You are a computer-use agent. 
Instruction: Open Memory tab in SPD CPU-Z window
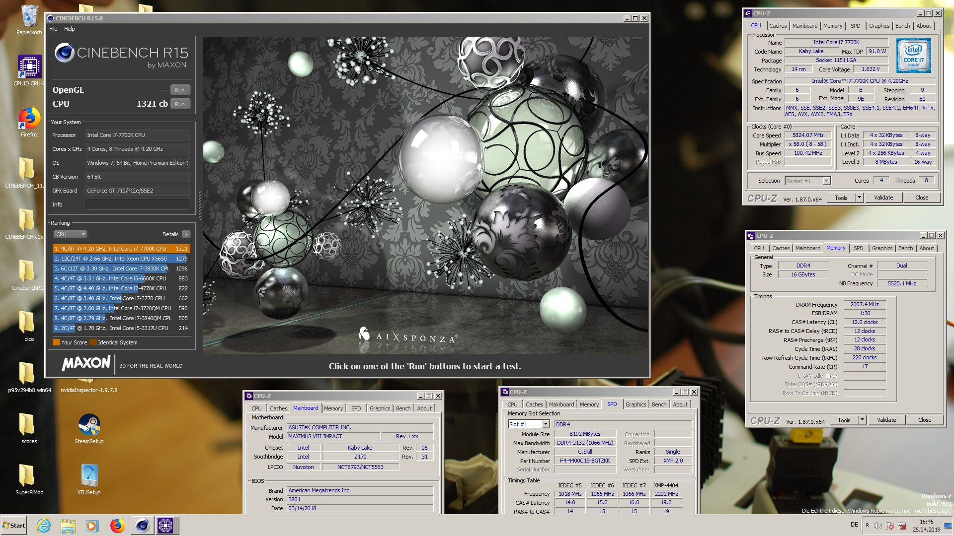(x=589, y=404)
